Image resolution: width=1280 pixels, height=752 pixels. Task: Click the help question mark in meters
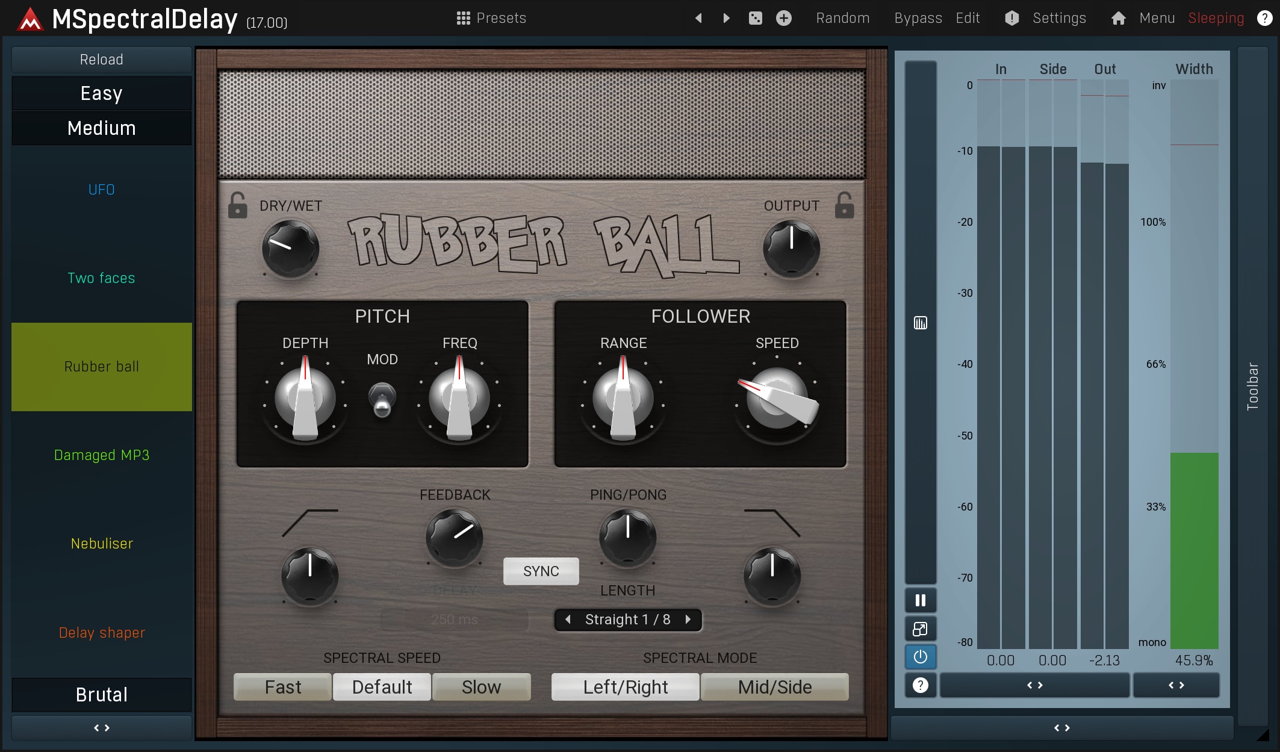920,685
